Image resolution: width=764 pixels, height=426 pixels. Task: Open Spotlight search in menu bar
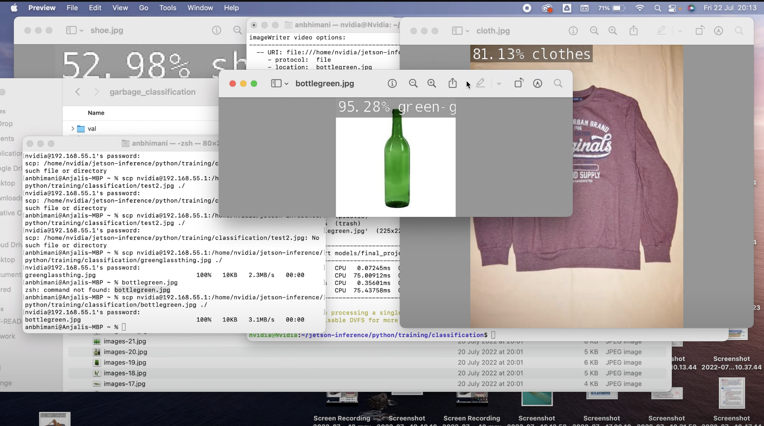pyautogui.click(x=658, y=8)
